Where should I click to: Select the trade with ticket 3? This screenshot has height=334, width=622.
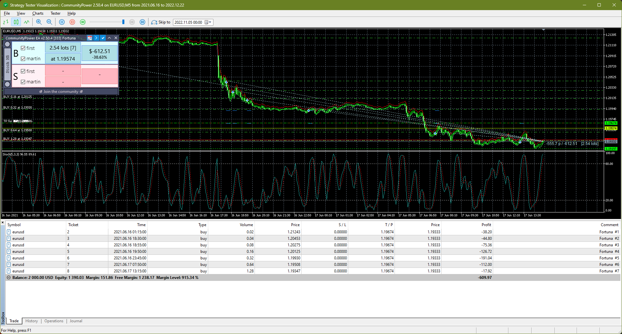pos(313,239)
